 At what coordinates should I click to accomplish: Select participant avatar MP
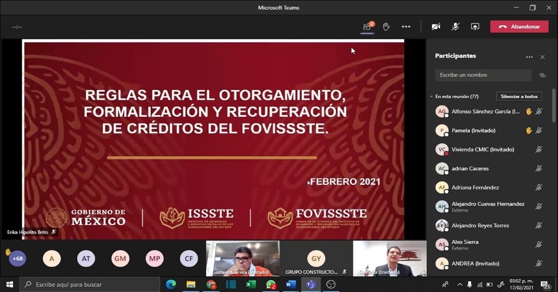(x=155, y=258)
